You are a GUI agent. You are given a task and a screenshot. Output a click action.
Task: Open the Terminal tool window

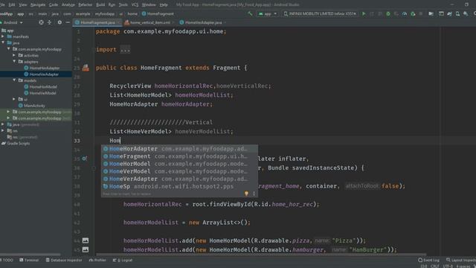29,260
